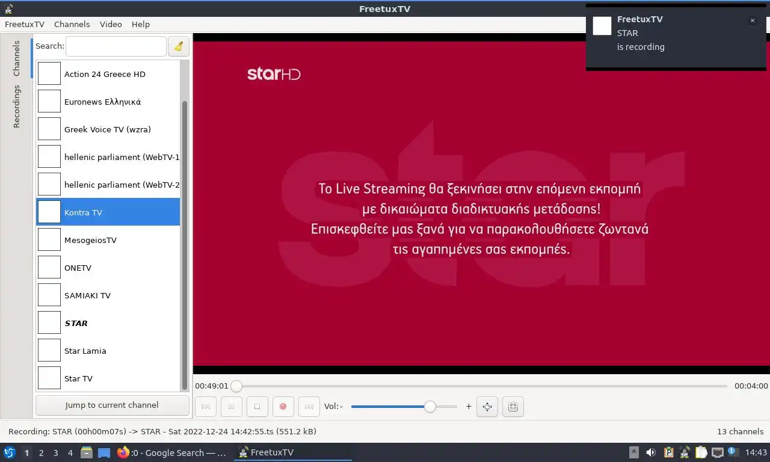Select the Star TV channel

point(108,378)
